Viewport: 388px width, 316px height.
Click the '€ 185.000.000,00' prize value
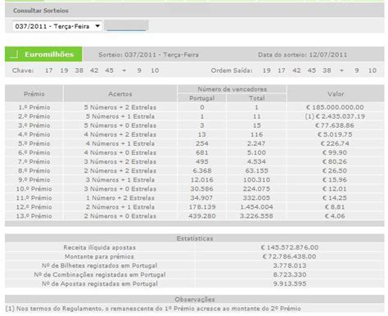click(x=335, y=107)
